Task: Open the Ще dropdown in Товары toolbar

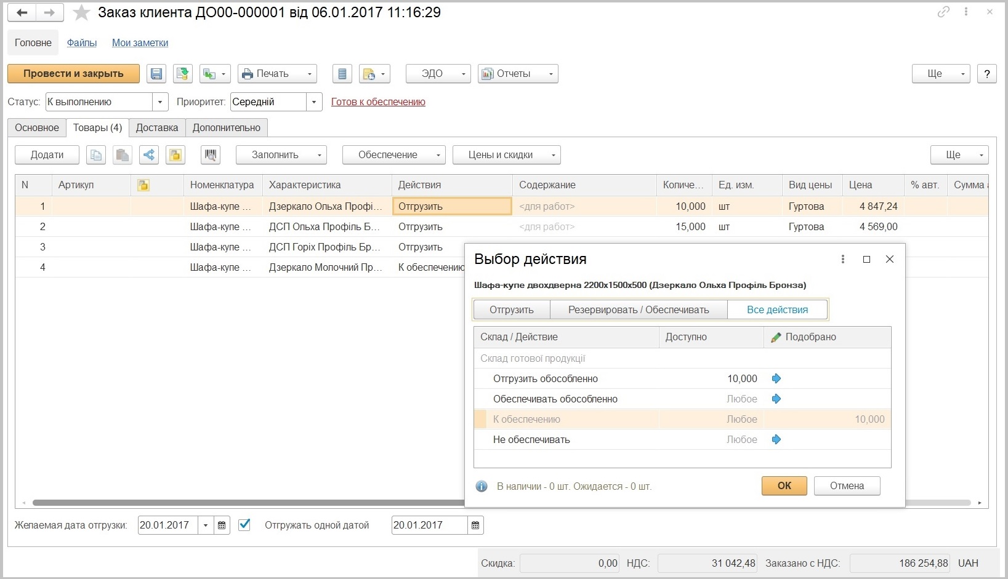Action: click(959, 155)
